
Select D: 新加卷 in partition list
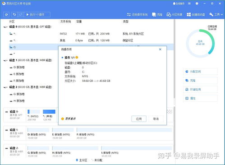pyautogui.click(x=33, y=67)
